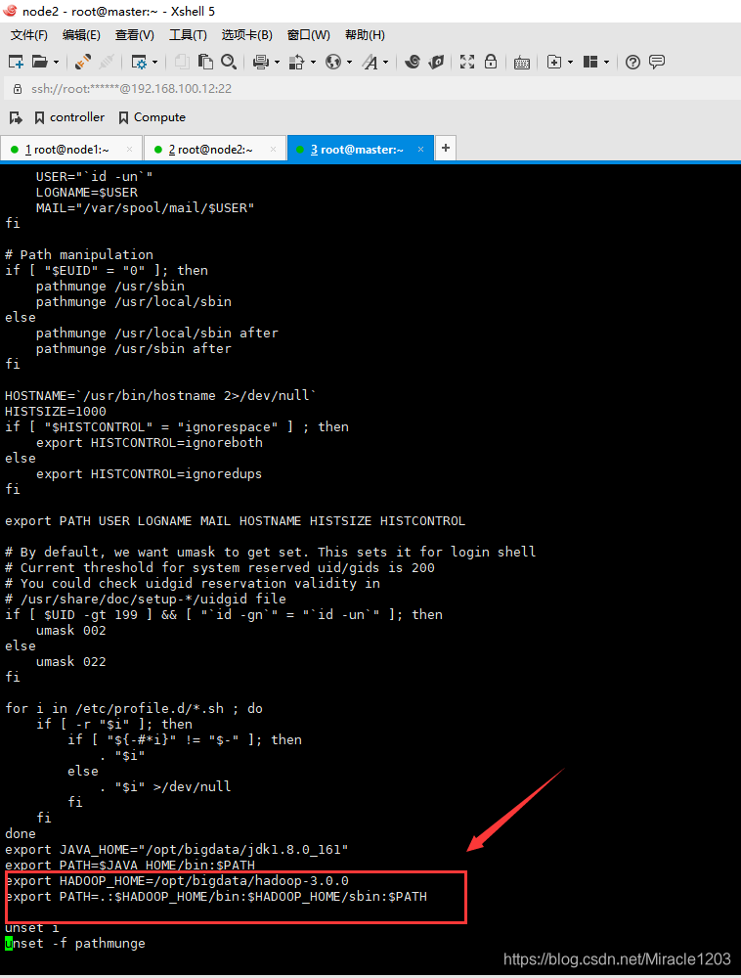
Task: Open the 帮助(H) menu
Action: tap(365, 35)
